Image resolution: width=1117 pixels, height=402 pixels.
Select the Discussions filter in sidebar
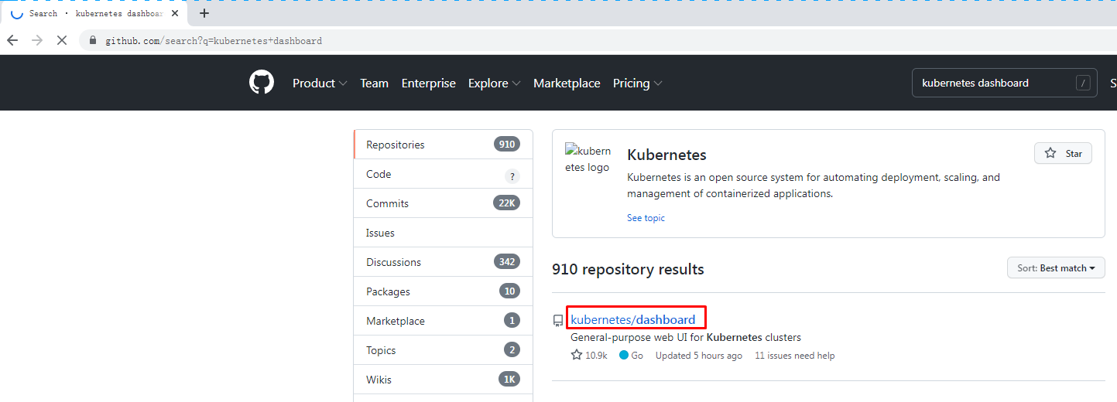tap(444, 262)
